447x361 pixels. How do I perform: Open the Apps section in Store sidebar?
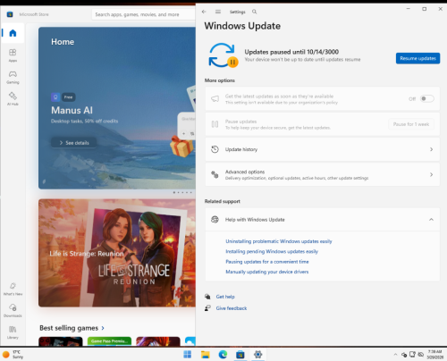click(13, 55)
